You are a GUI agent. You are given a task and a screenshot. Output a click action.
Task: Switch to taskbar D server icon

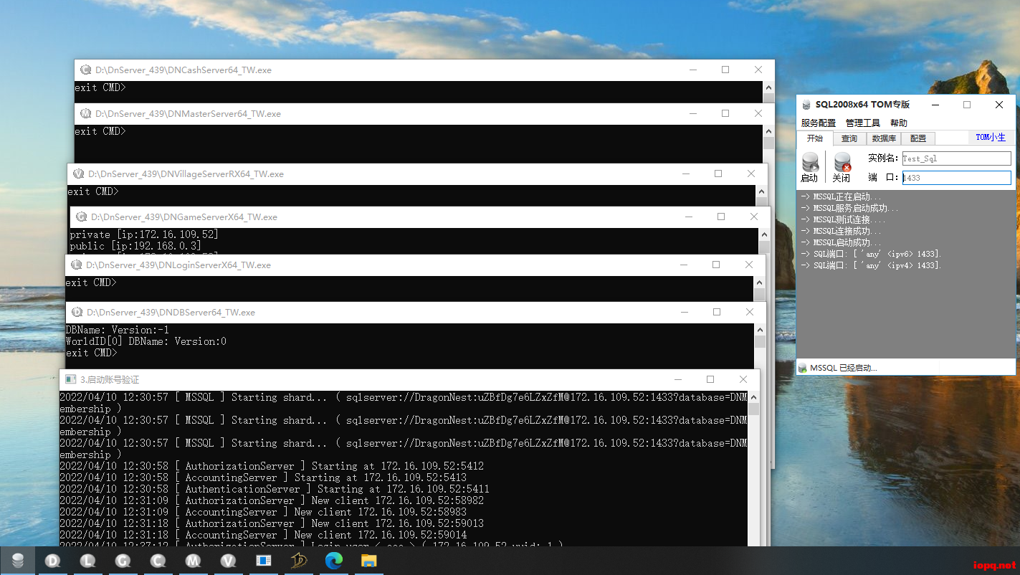point(52,561)
